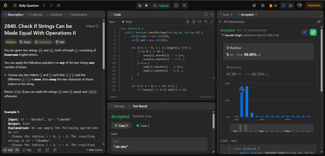Go to next question arrow
This screenshot has width=325, height=156.
[x=51, y=5]
